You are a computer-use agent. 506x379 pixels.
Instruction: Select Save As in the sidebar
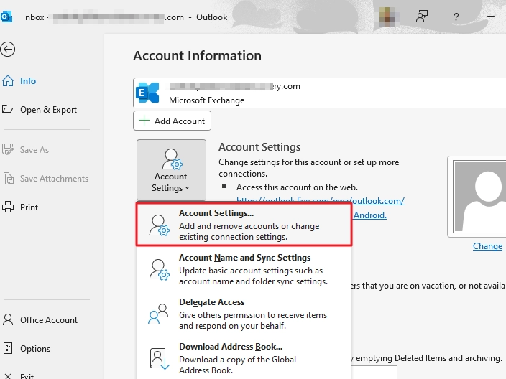tap(34, 150)
